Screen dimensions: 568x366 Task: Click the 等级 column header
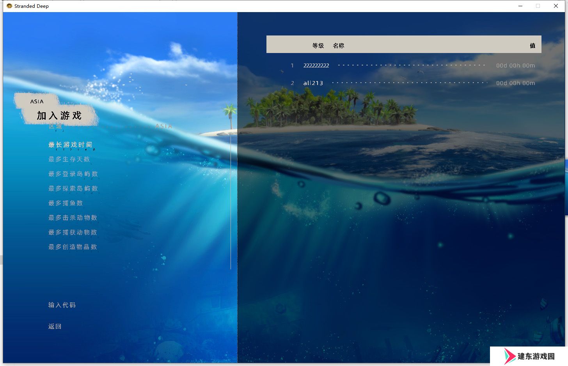(x=318, y=46)
